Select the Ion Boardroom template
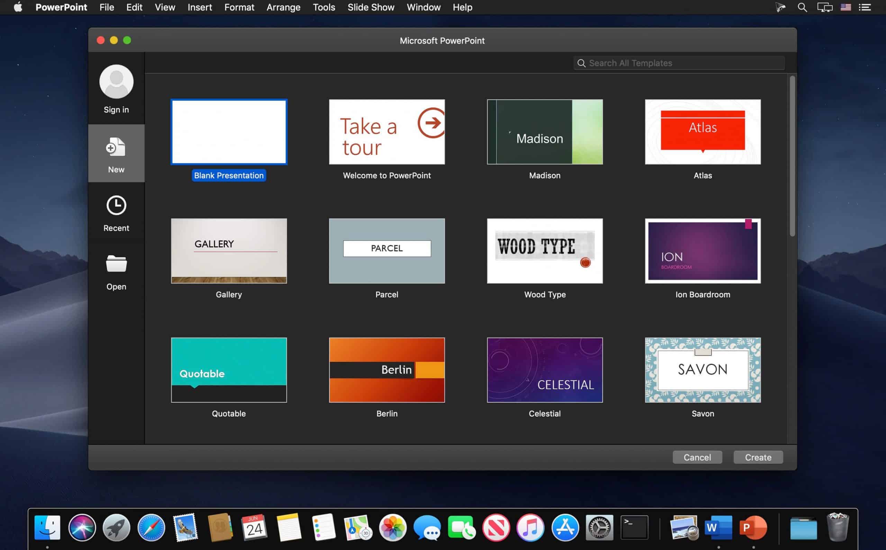 click(x=703, y=250)
